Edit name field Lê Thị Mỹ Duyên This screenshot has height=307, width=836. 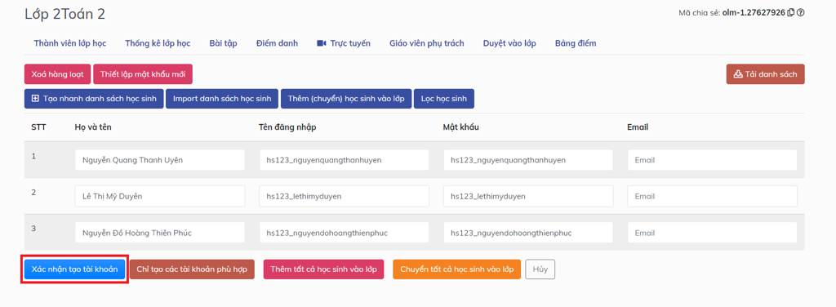tap(160, 196)
